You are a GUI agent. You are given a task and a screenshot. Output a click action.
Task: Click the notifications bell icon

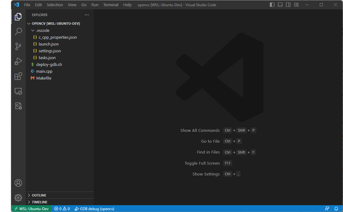(x=336, y=209)
